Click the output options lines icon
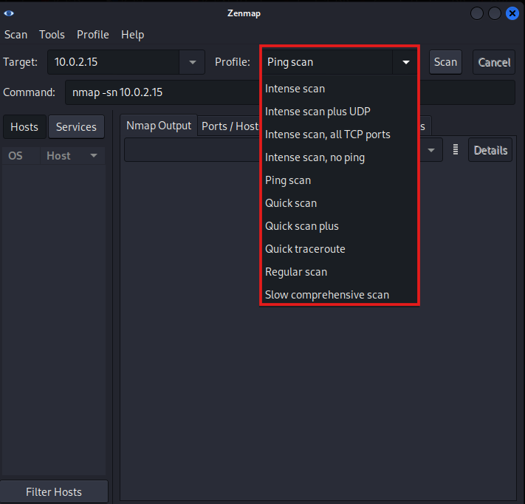The width and height of the screenshot is (525, 504). pos(456,149)
